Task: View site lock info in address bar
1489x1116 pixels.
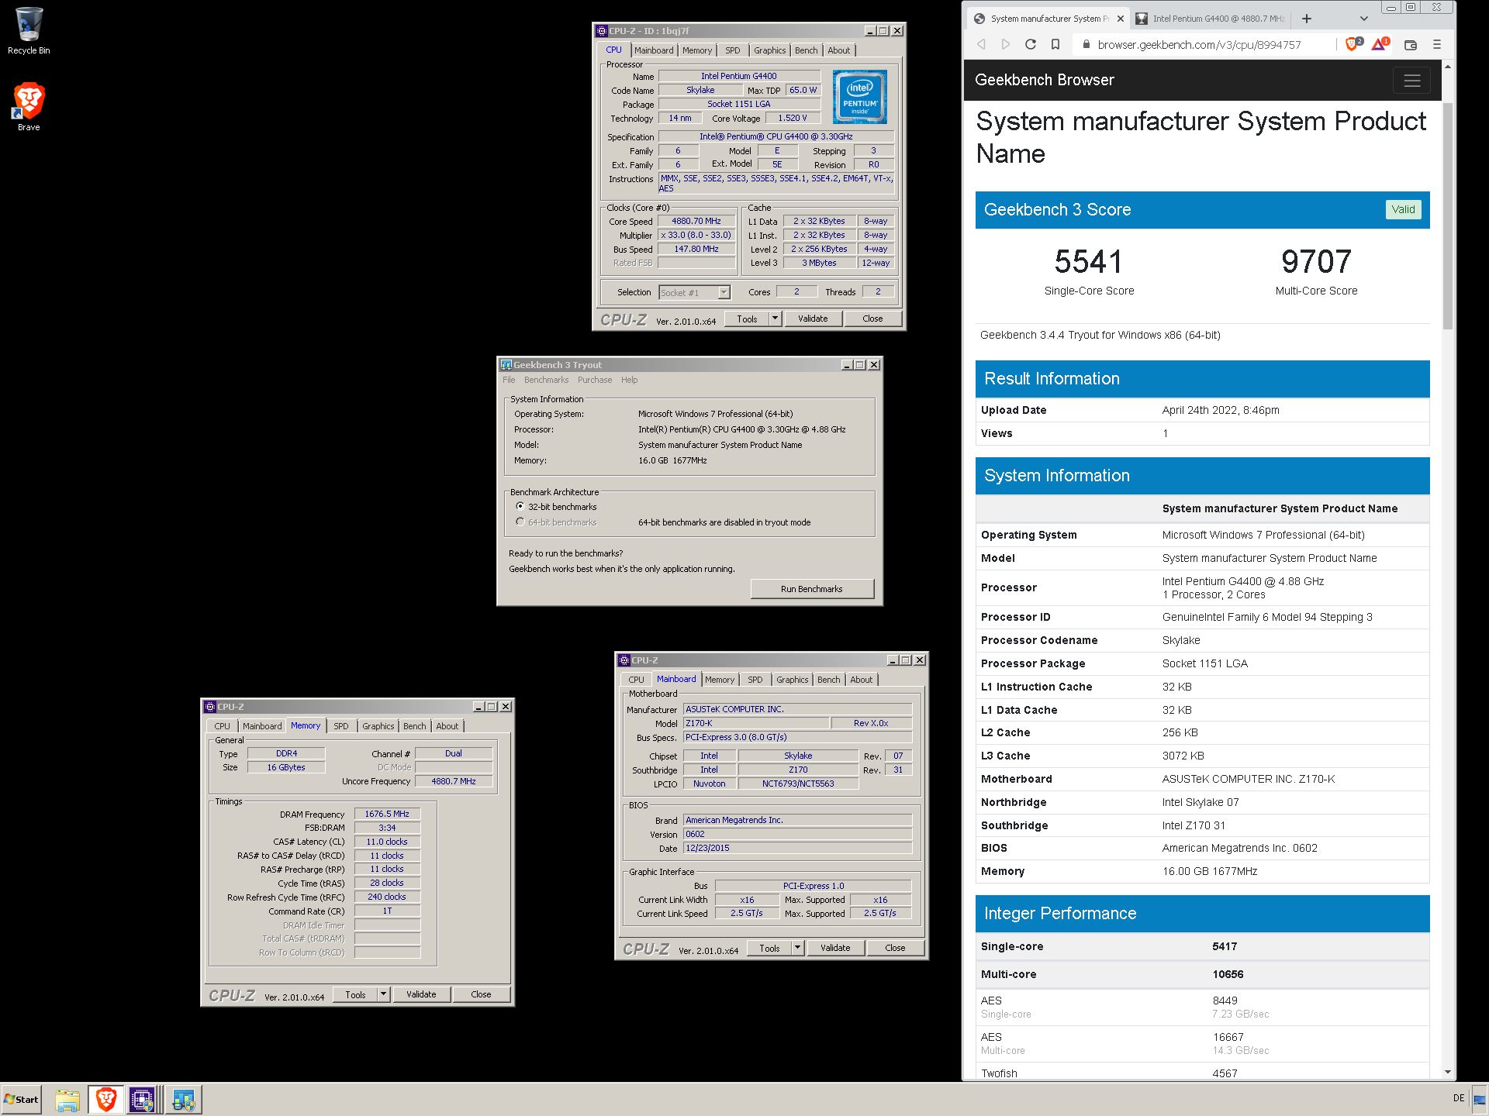Action: (x=1086, y=44)
